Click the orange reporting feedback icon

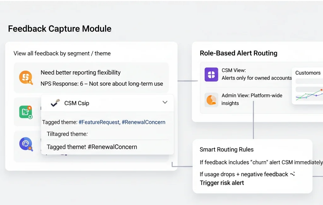click(26, 77)
